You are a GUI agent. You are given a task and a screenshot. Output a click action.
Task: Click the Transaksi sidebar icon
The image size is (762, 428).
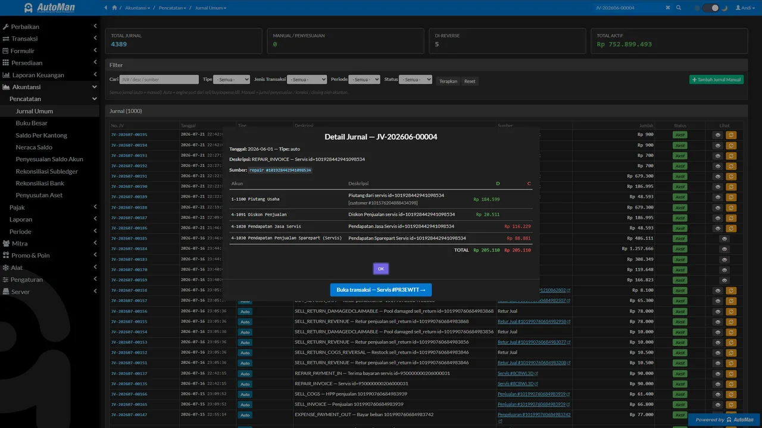[6, 39]
